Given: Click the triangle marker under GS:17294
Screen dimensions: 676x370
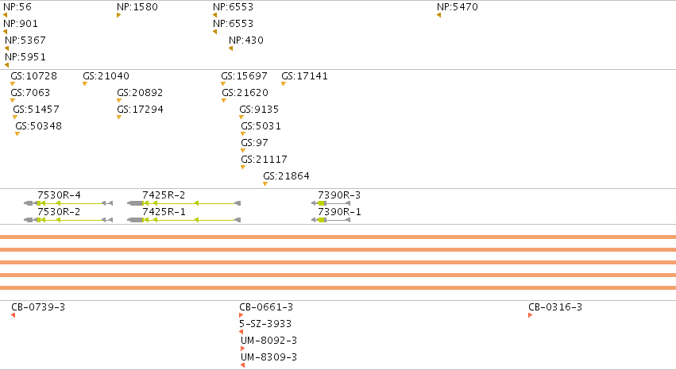Looking at the screenshot, I should (x=119, y=118).
